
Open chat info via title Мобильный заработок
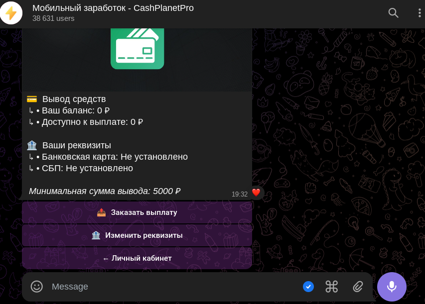pyautogui.click(x=113, y=8)
